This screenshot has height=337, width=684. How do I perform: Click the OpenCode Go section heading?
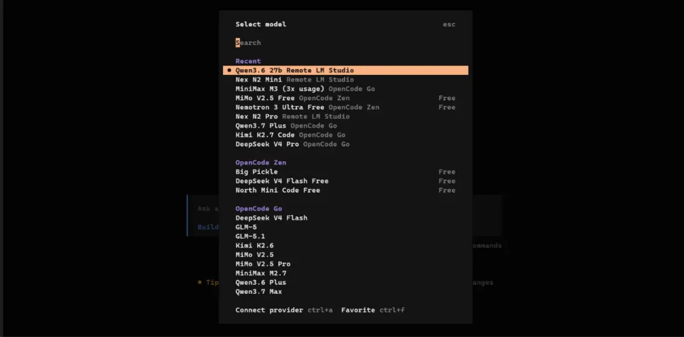(259, 208)
